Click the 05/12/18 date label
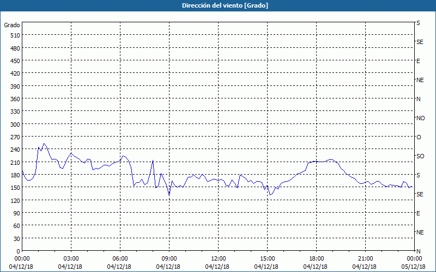Screen dimensions: 436x272 [414, 267]
